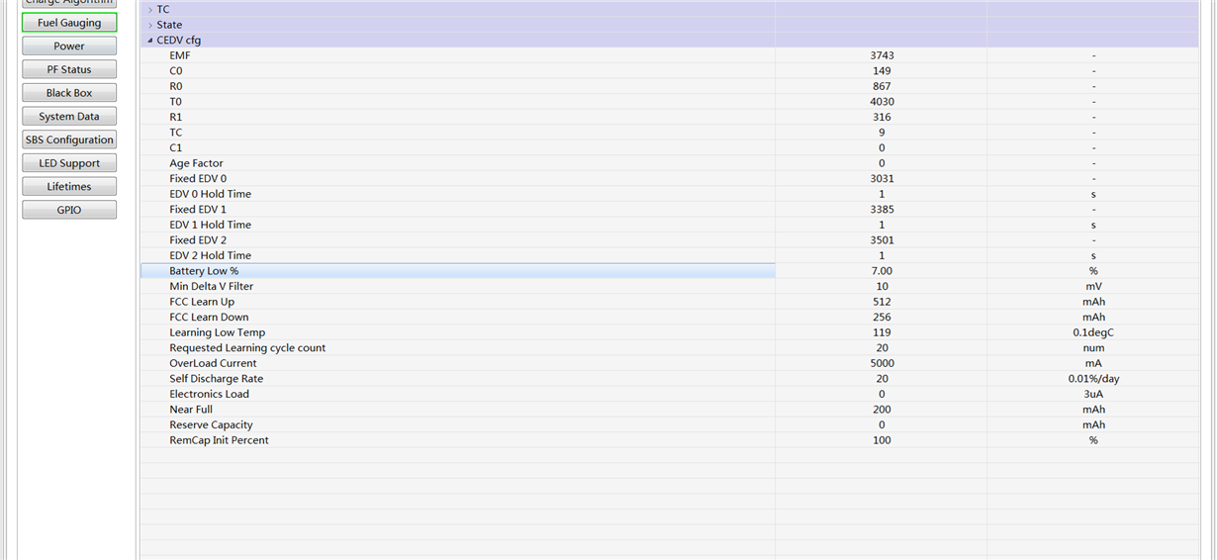Switch to the PF Status category
Screen dimensions: 1217x560
69,69
